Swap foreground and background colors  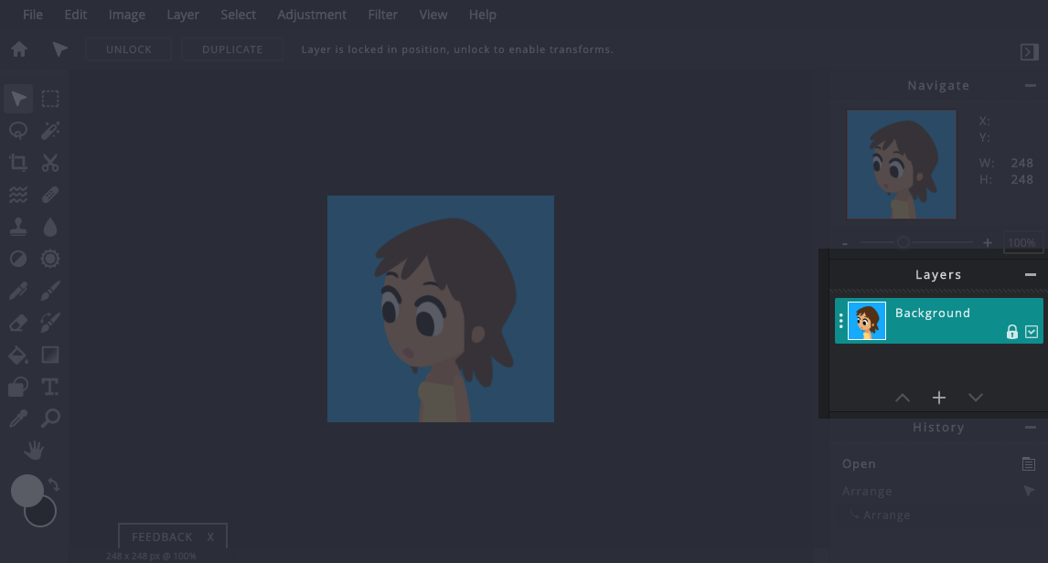point(53,484)
